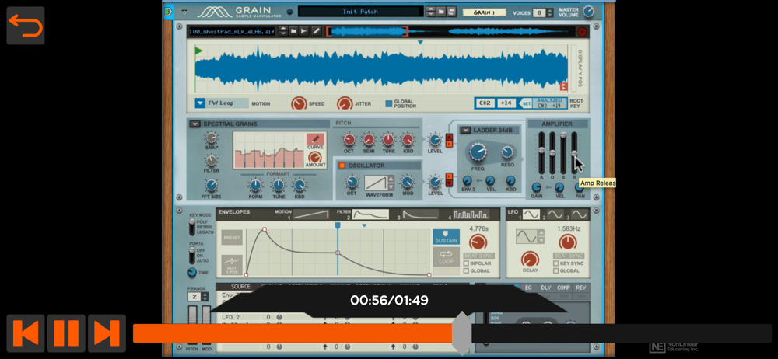Adjust the Speed knob

299,103
